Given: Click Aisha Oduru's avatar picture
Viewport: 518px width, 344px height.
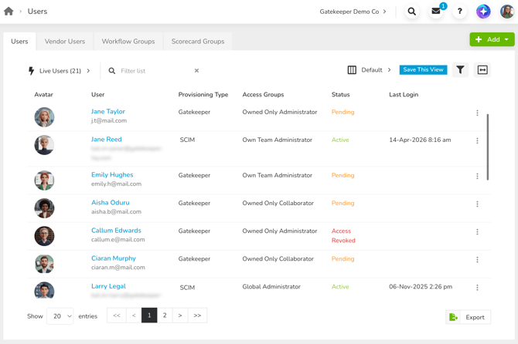Looking at the screenshot, I should tap(44, 208).
